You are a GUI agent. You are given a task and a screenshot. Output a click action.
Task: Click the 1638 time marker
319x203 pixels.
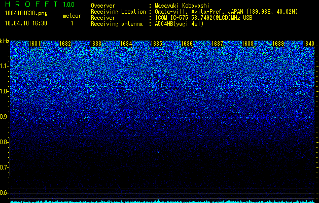pos(247,44)
